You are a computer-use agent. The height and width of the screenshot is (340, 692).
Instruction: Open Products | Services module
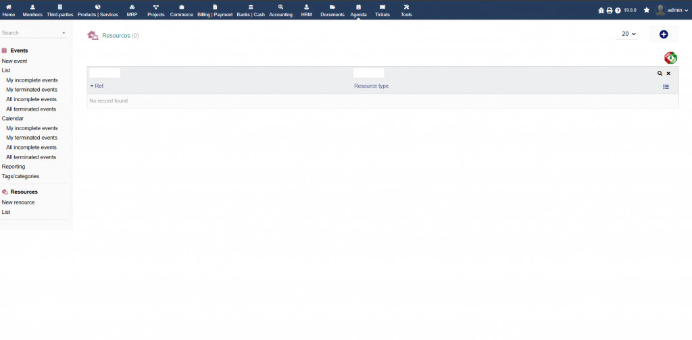tap(97, 11)
